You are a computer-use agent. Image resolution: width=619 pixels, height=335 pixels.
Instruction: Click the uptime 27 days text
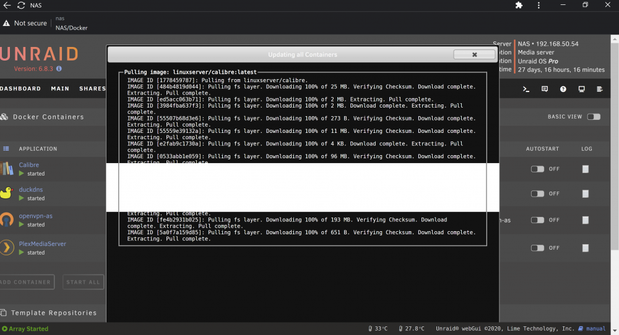(x=561, y=70)
